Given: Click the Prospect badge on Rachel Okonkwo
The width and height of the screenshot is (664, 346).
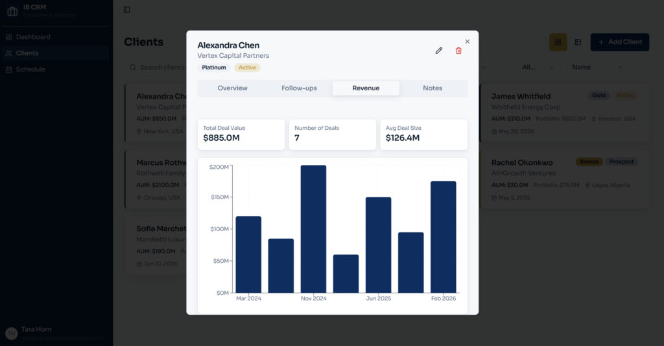Looking at the screenshot, I should click(621, 162).
